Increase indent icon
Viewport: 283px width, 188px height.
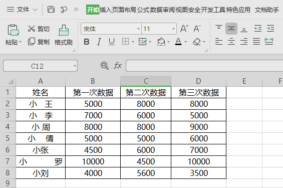[x=270, y=29]
